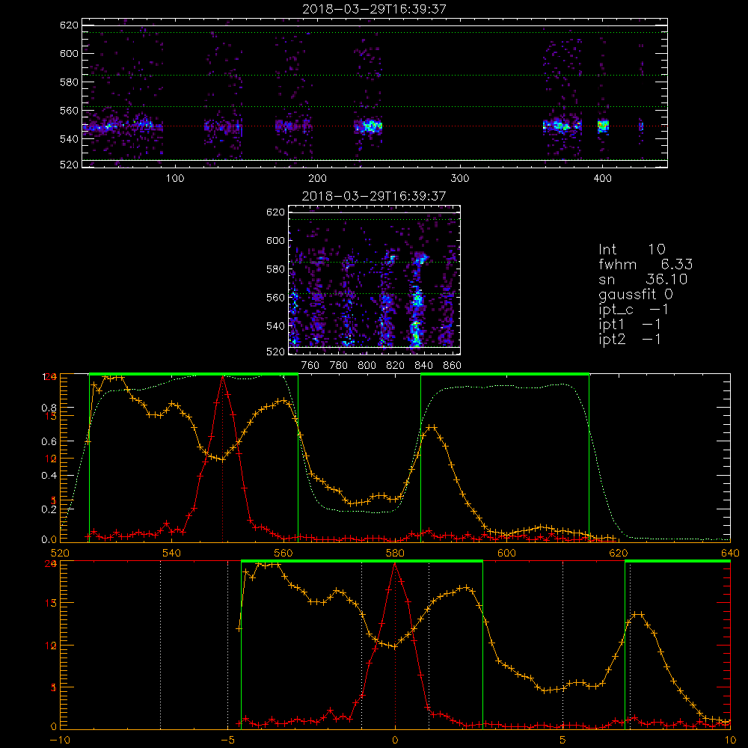
Task: Click the 200 x-axis label of top plot
Action: 317,178
